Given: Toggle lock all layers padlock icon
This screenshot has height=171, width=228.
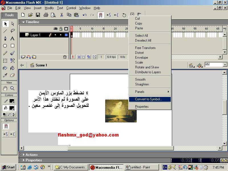Looking at the screenshot, I should (61, 29).
